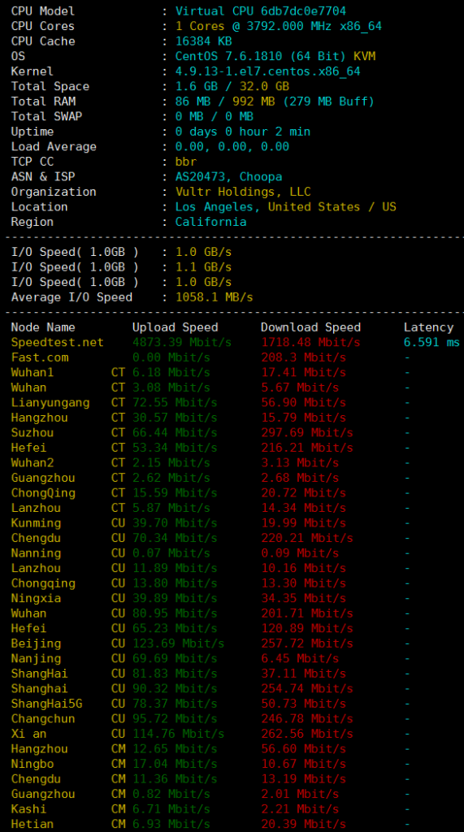Click Hetian download '20.39 Mbit/s'
This screenshot has width=464, height=832.
[x=304, y=824]
